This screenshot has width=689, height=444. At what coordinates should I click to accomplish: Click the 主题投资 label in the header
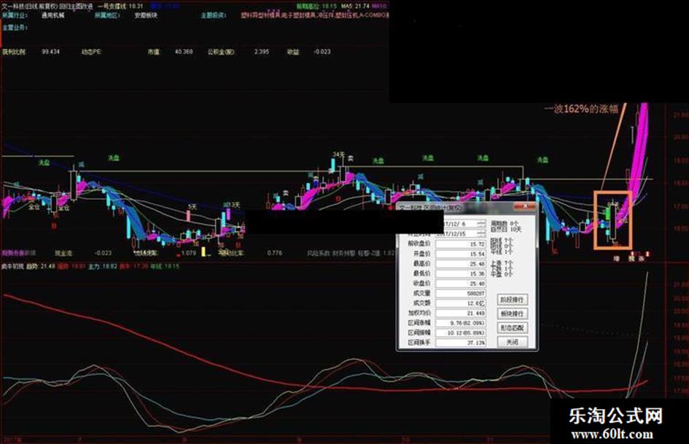(x=214, y=15)
